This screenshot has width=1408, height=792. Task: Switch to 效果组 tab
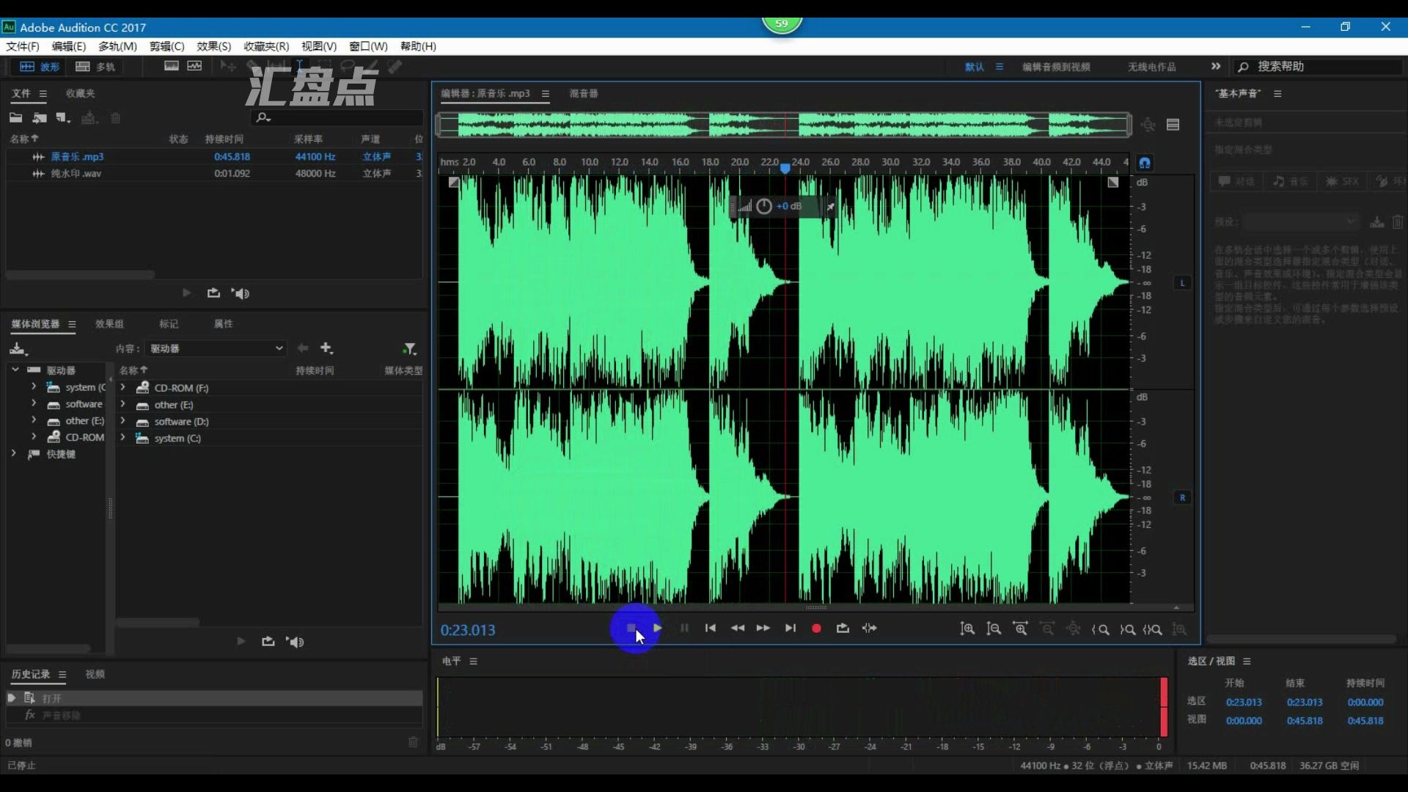tap(109, 323)
